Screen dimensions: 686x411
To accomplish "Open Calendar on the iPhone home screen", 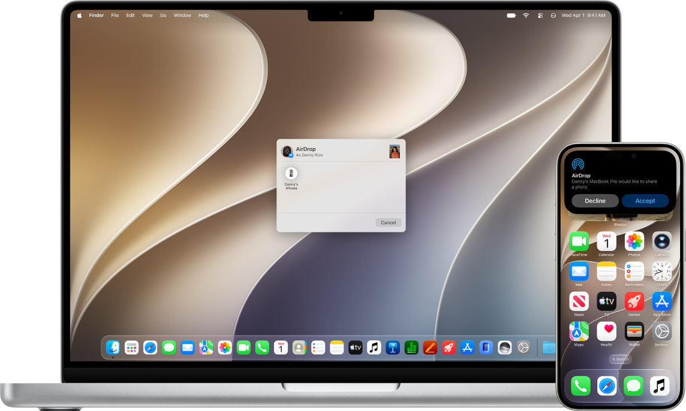I will 606,241.
